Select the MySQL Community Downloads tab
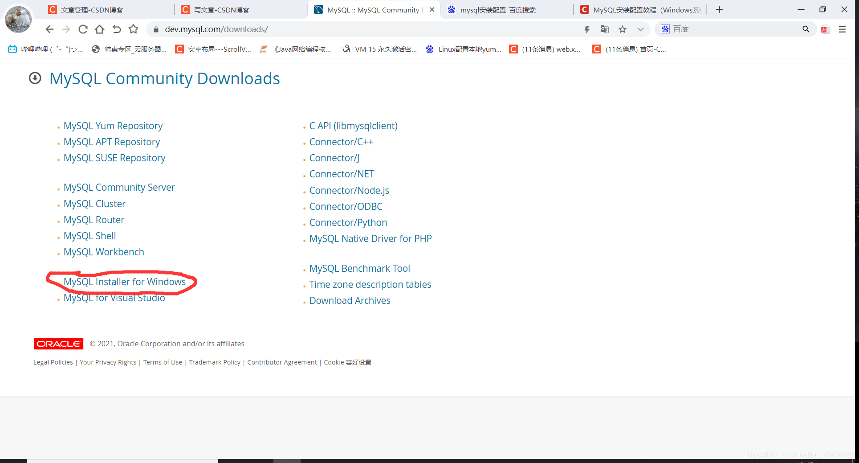Screen dimensions: 859x463 tap(373, 10)
